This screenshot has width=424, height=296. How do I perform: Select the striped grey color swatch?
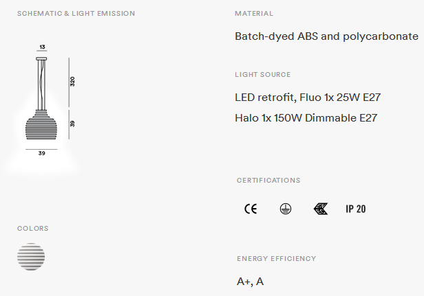31,257
